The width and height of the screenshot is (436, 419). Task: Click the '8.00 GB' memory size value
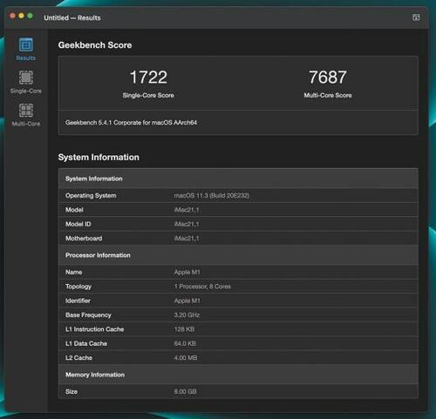185,392
